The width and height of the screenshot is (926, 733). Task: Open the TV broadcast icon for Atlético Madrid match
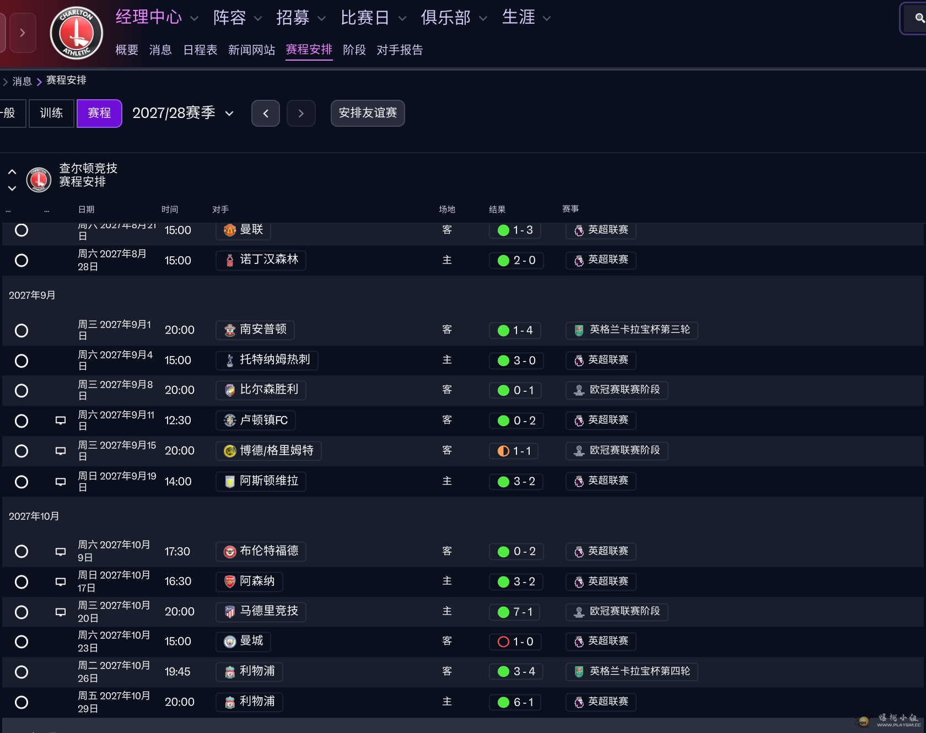pos(61,612)
